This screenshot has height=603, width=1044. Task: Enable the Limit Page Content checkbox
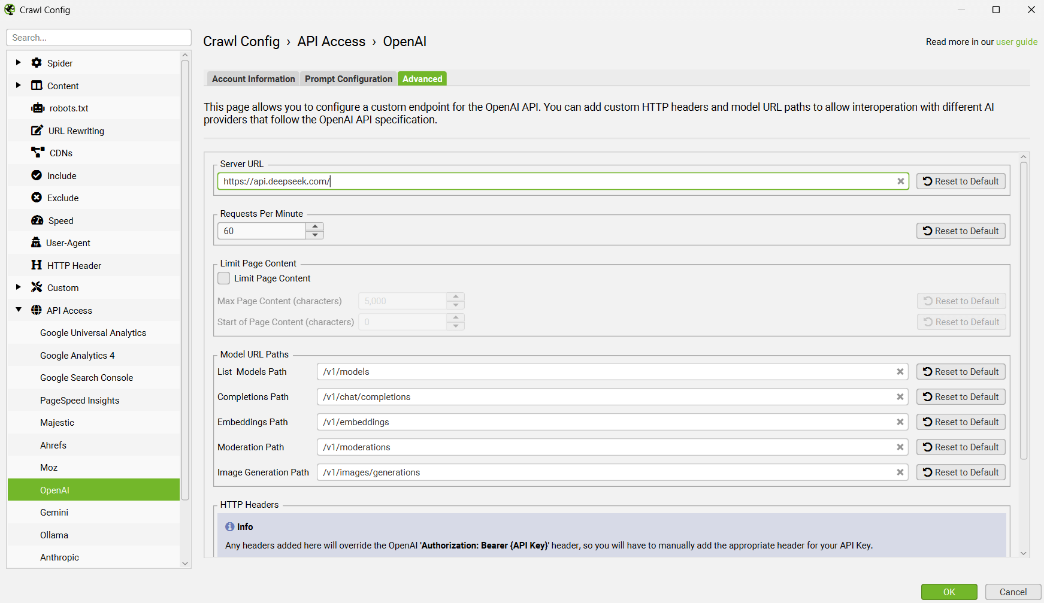tap(223, 278)
